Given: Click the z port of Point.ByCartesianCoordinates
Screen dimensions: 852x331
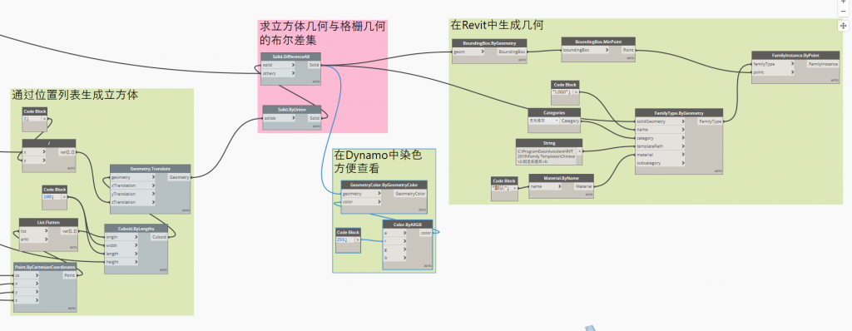Looking at the screenshot, I should (x=26, y=300).
